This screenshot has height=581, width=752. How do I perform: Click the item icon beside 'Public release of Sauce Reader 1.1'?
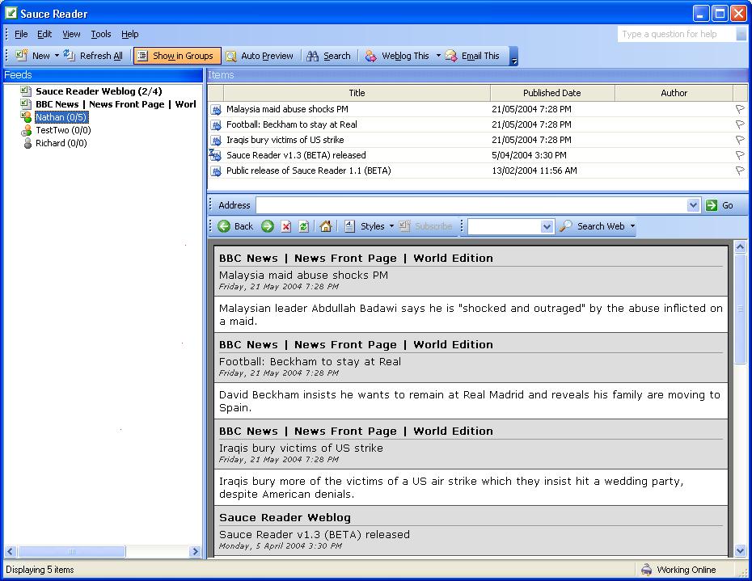[x=216, y=171]
